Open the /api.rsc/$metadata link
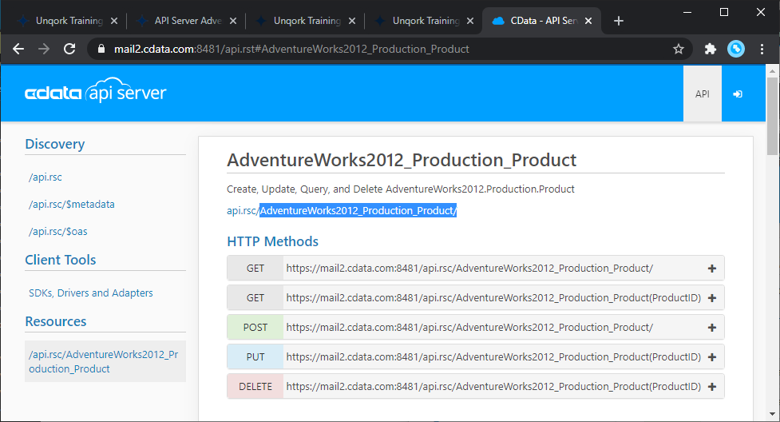This screenshot has height=422, width=780. point(72,205)
